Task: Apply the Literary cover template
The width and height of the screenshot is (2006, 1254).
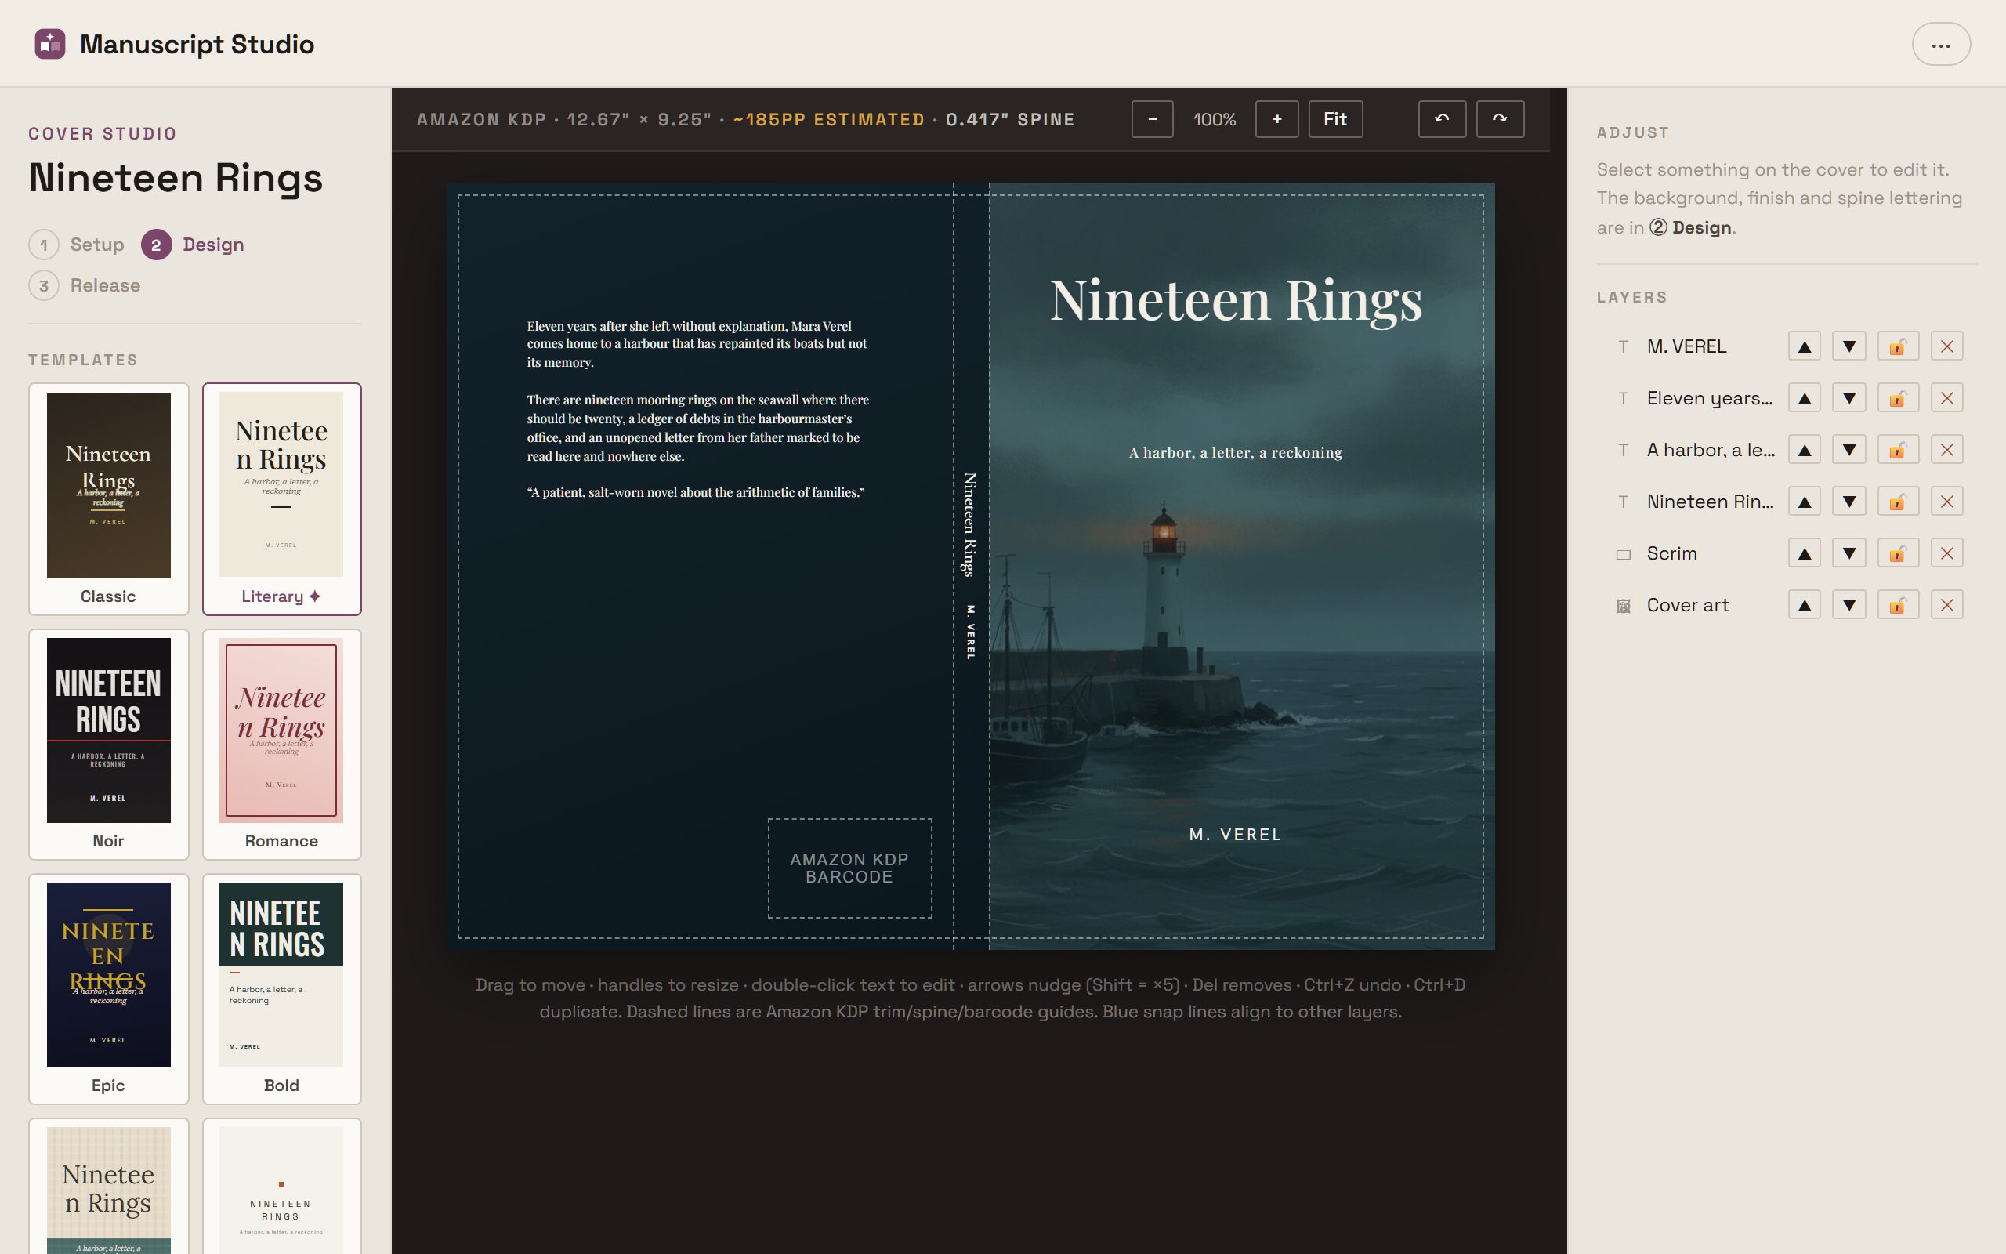Action: (x=282, y=499)
